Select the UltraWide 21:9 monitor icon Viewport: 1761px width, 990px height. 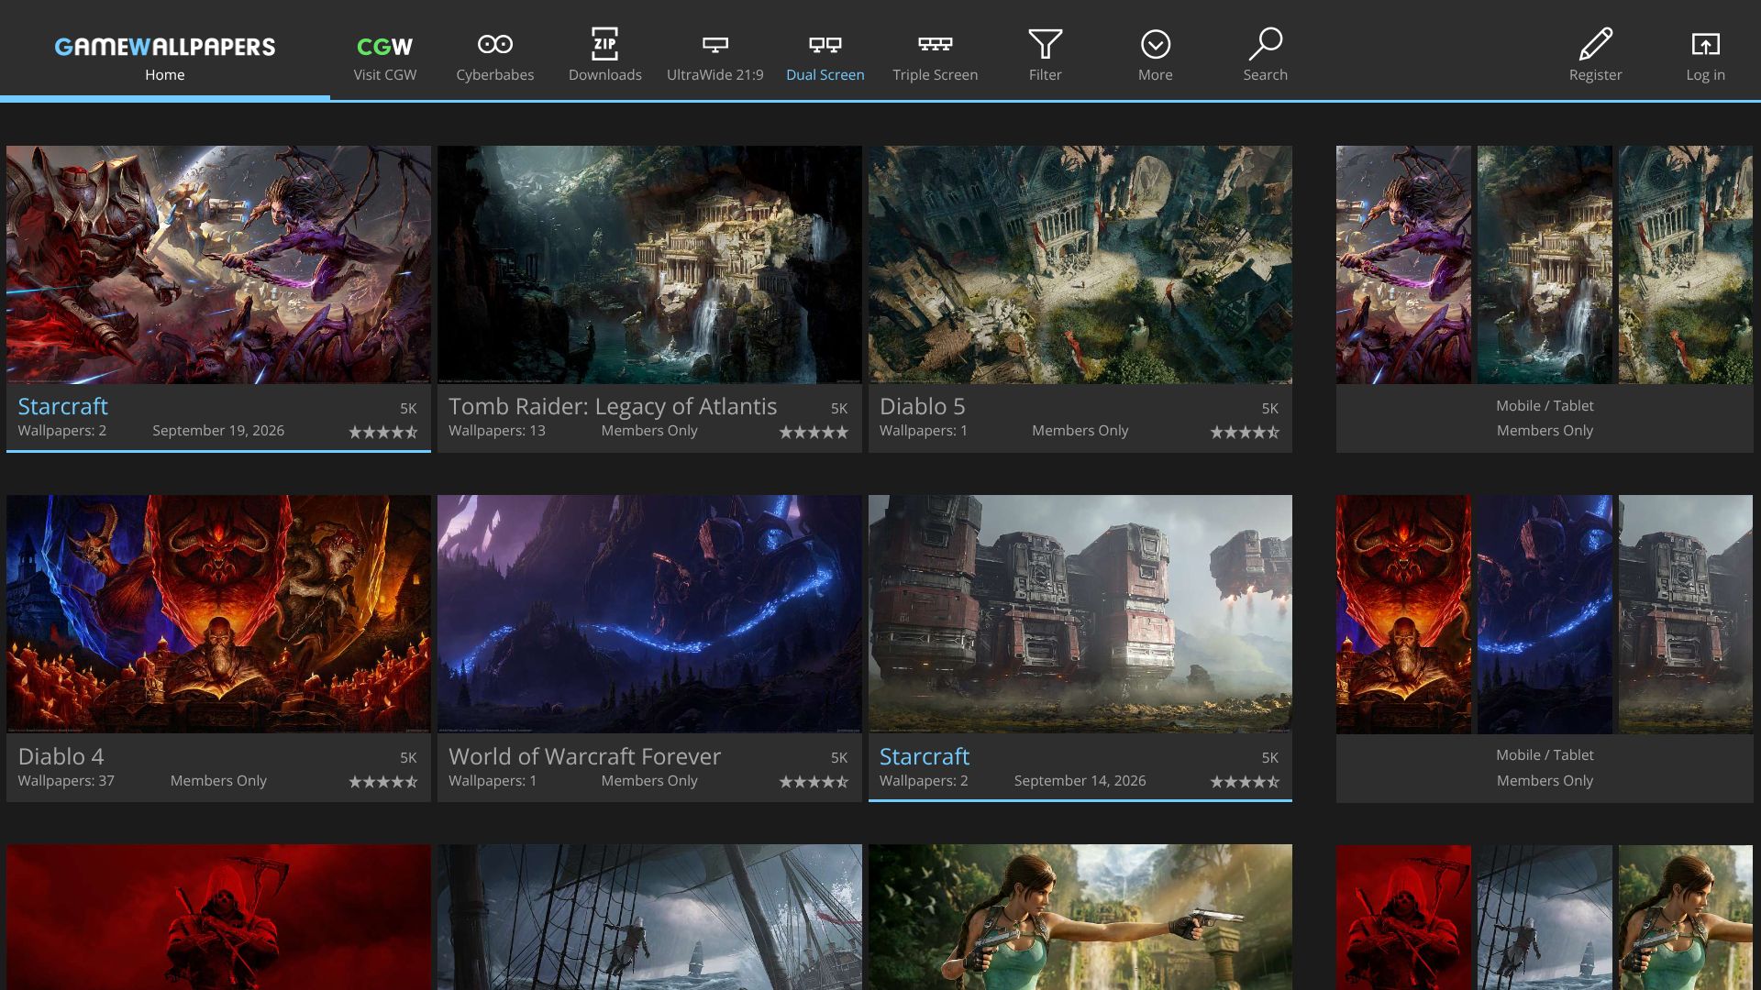pyautogui.click(x=714, y=44)
